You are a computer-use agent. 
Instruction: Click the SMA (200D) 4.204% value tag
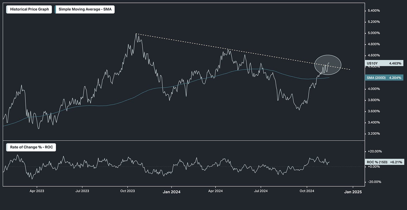coord(384,78)
